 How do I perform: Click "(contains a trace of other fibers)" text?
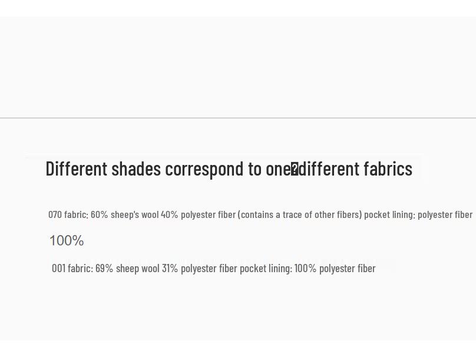(300, 214)
